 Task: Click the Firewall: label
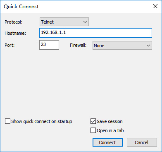click(x=78, y=45)
